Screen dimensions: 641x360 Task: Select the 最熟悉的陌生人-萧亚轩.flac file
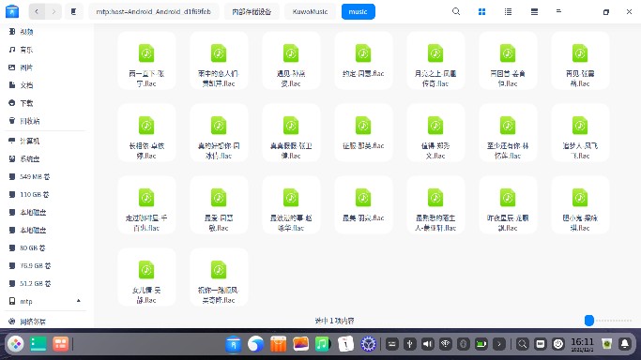435,205
